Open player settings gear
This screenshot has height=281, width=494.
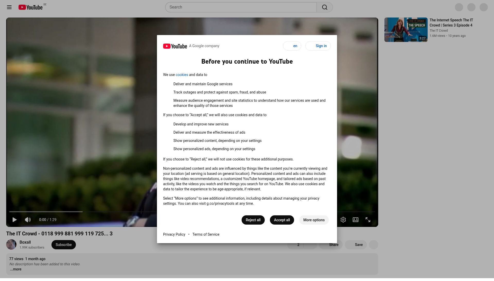pos(343,220)
